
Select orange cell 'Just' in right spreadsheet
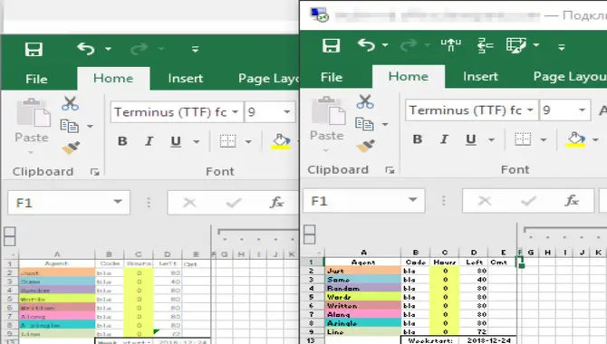(x=362, y=271)
